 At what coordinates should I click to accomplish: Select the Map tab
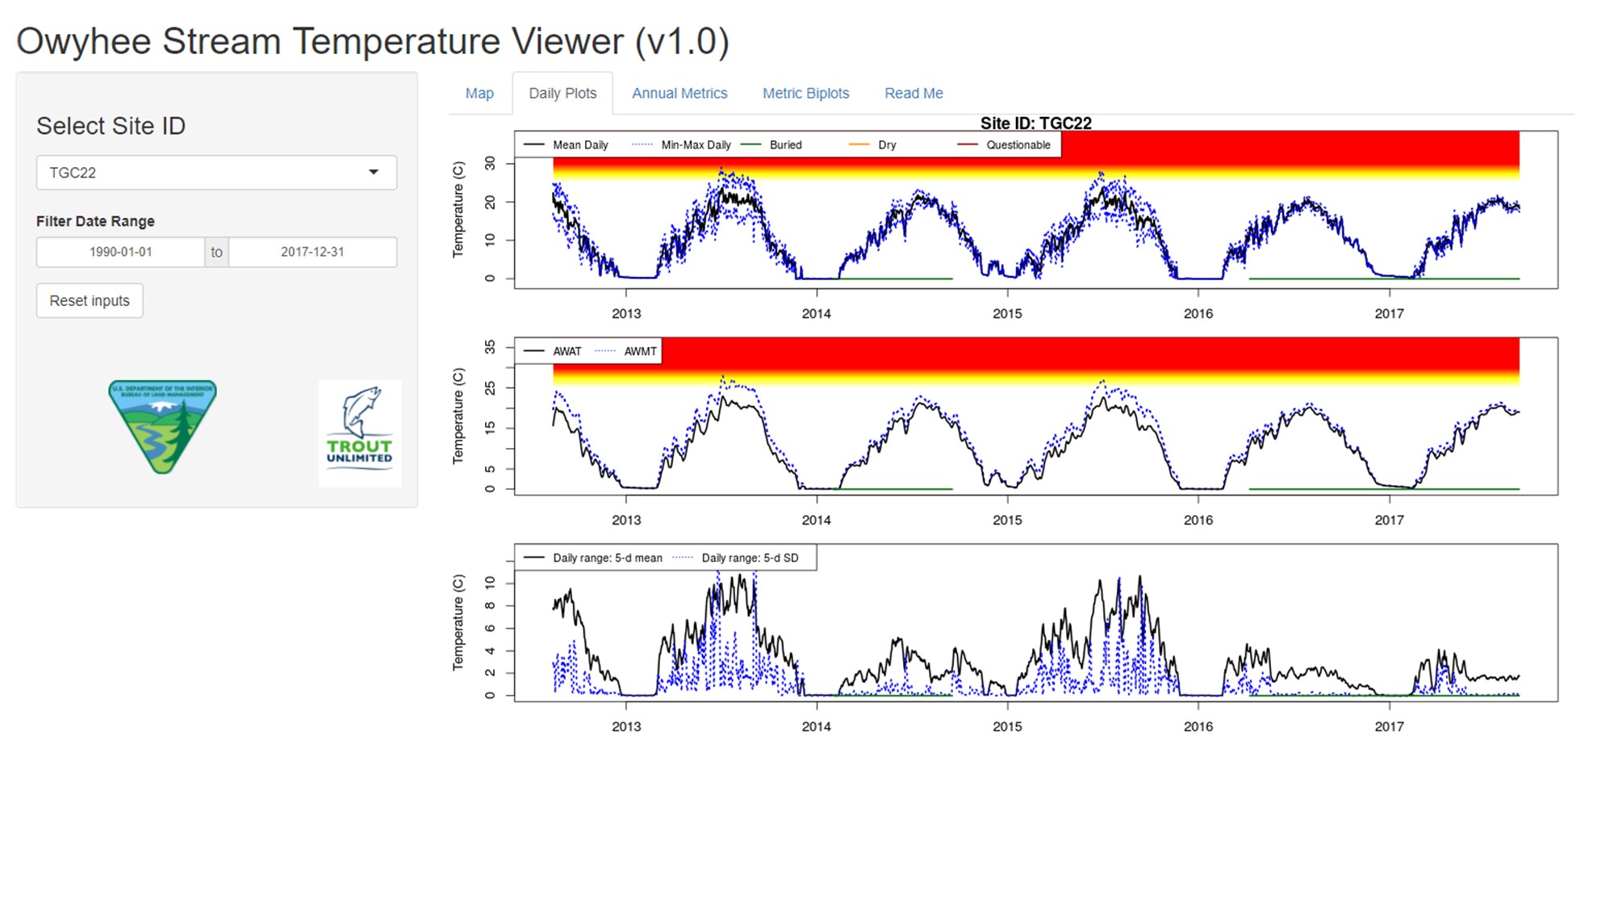(x=478, y=92)
